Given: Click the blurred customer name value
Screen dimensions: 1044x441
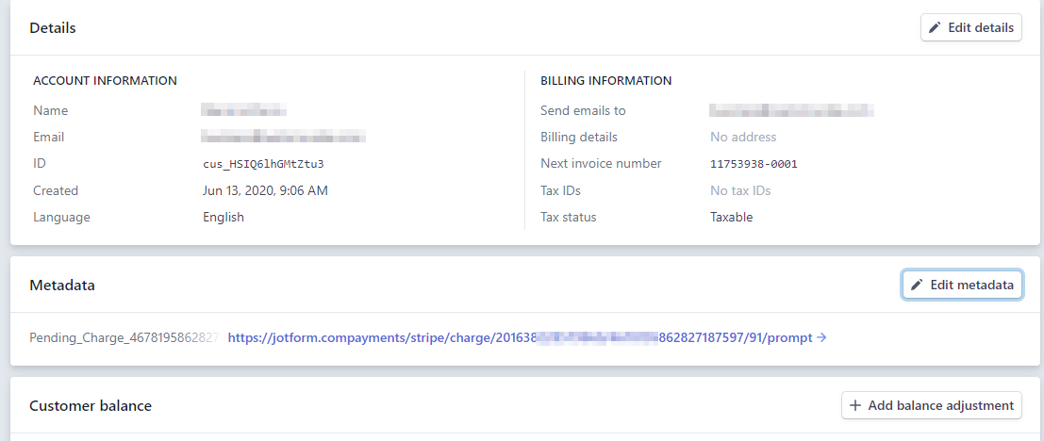Looking at the screenshot, I should coord(244,111).
